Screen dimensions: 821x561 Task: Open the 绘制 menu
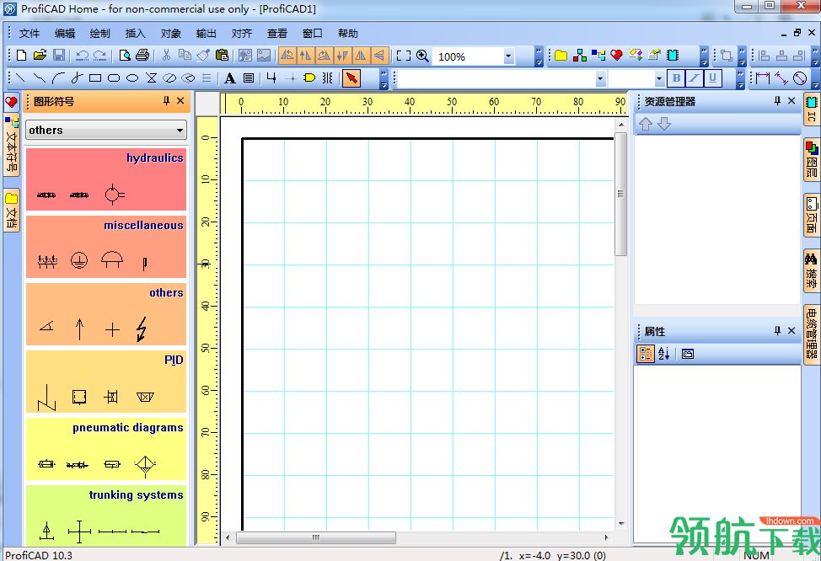coord(100,34)
